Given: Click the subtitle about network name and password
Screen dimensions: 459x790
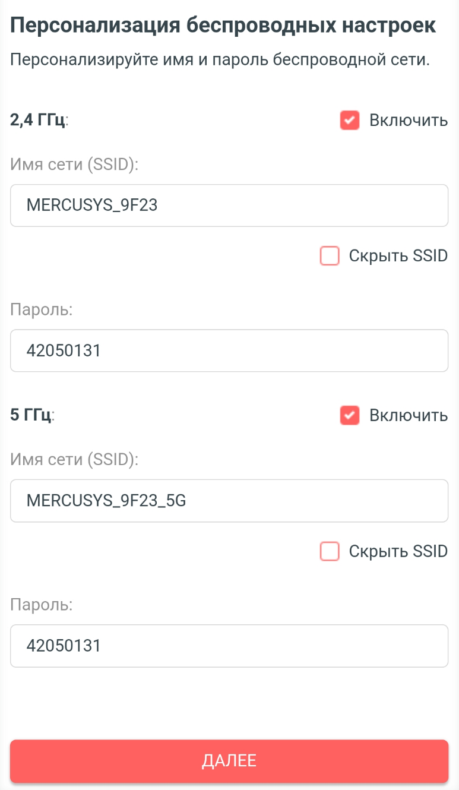Looking at the screenshot, I should (220, 60).
